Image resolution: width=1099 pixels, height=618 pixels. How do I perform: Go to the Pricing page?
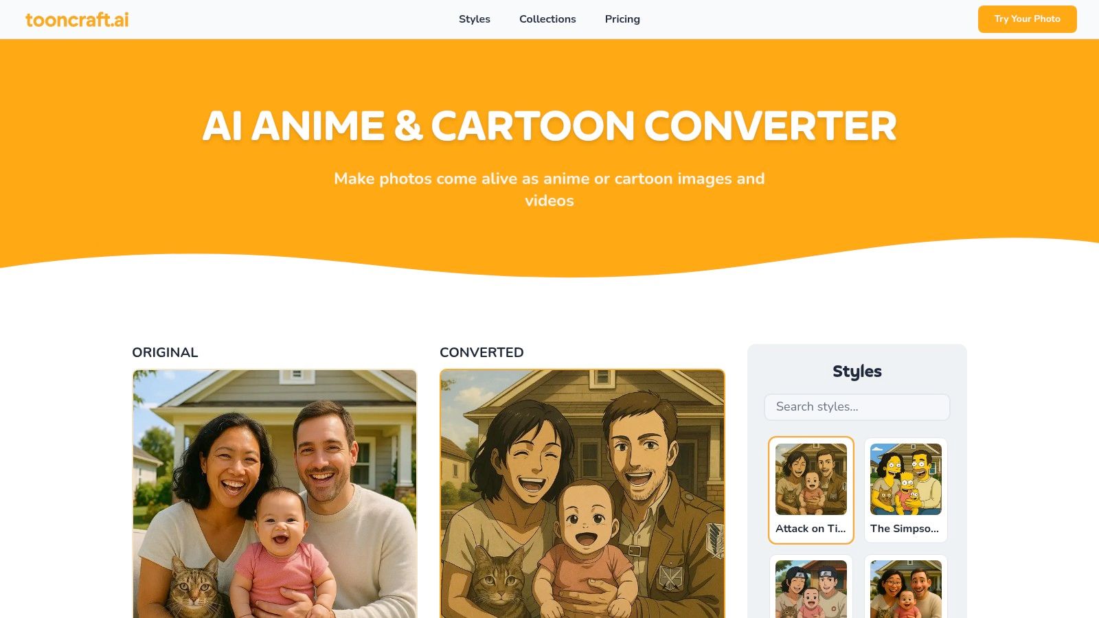click(x=622, y=19)
